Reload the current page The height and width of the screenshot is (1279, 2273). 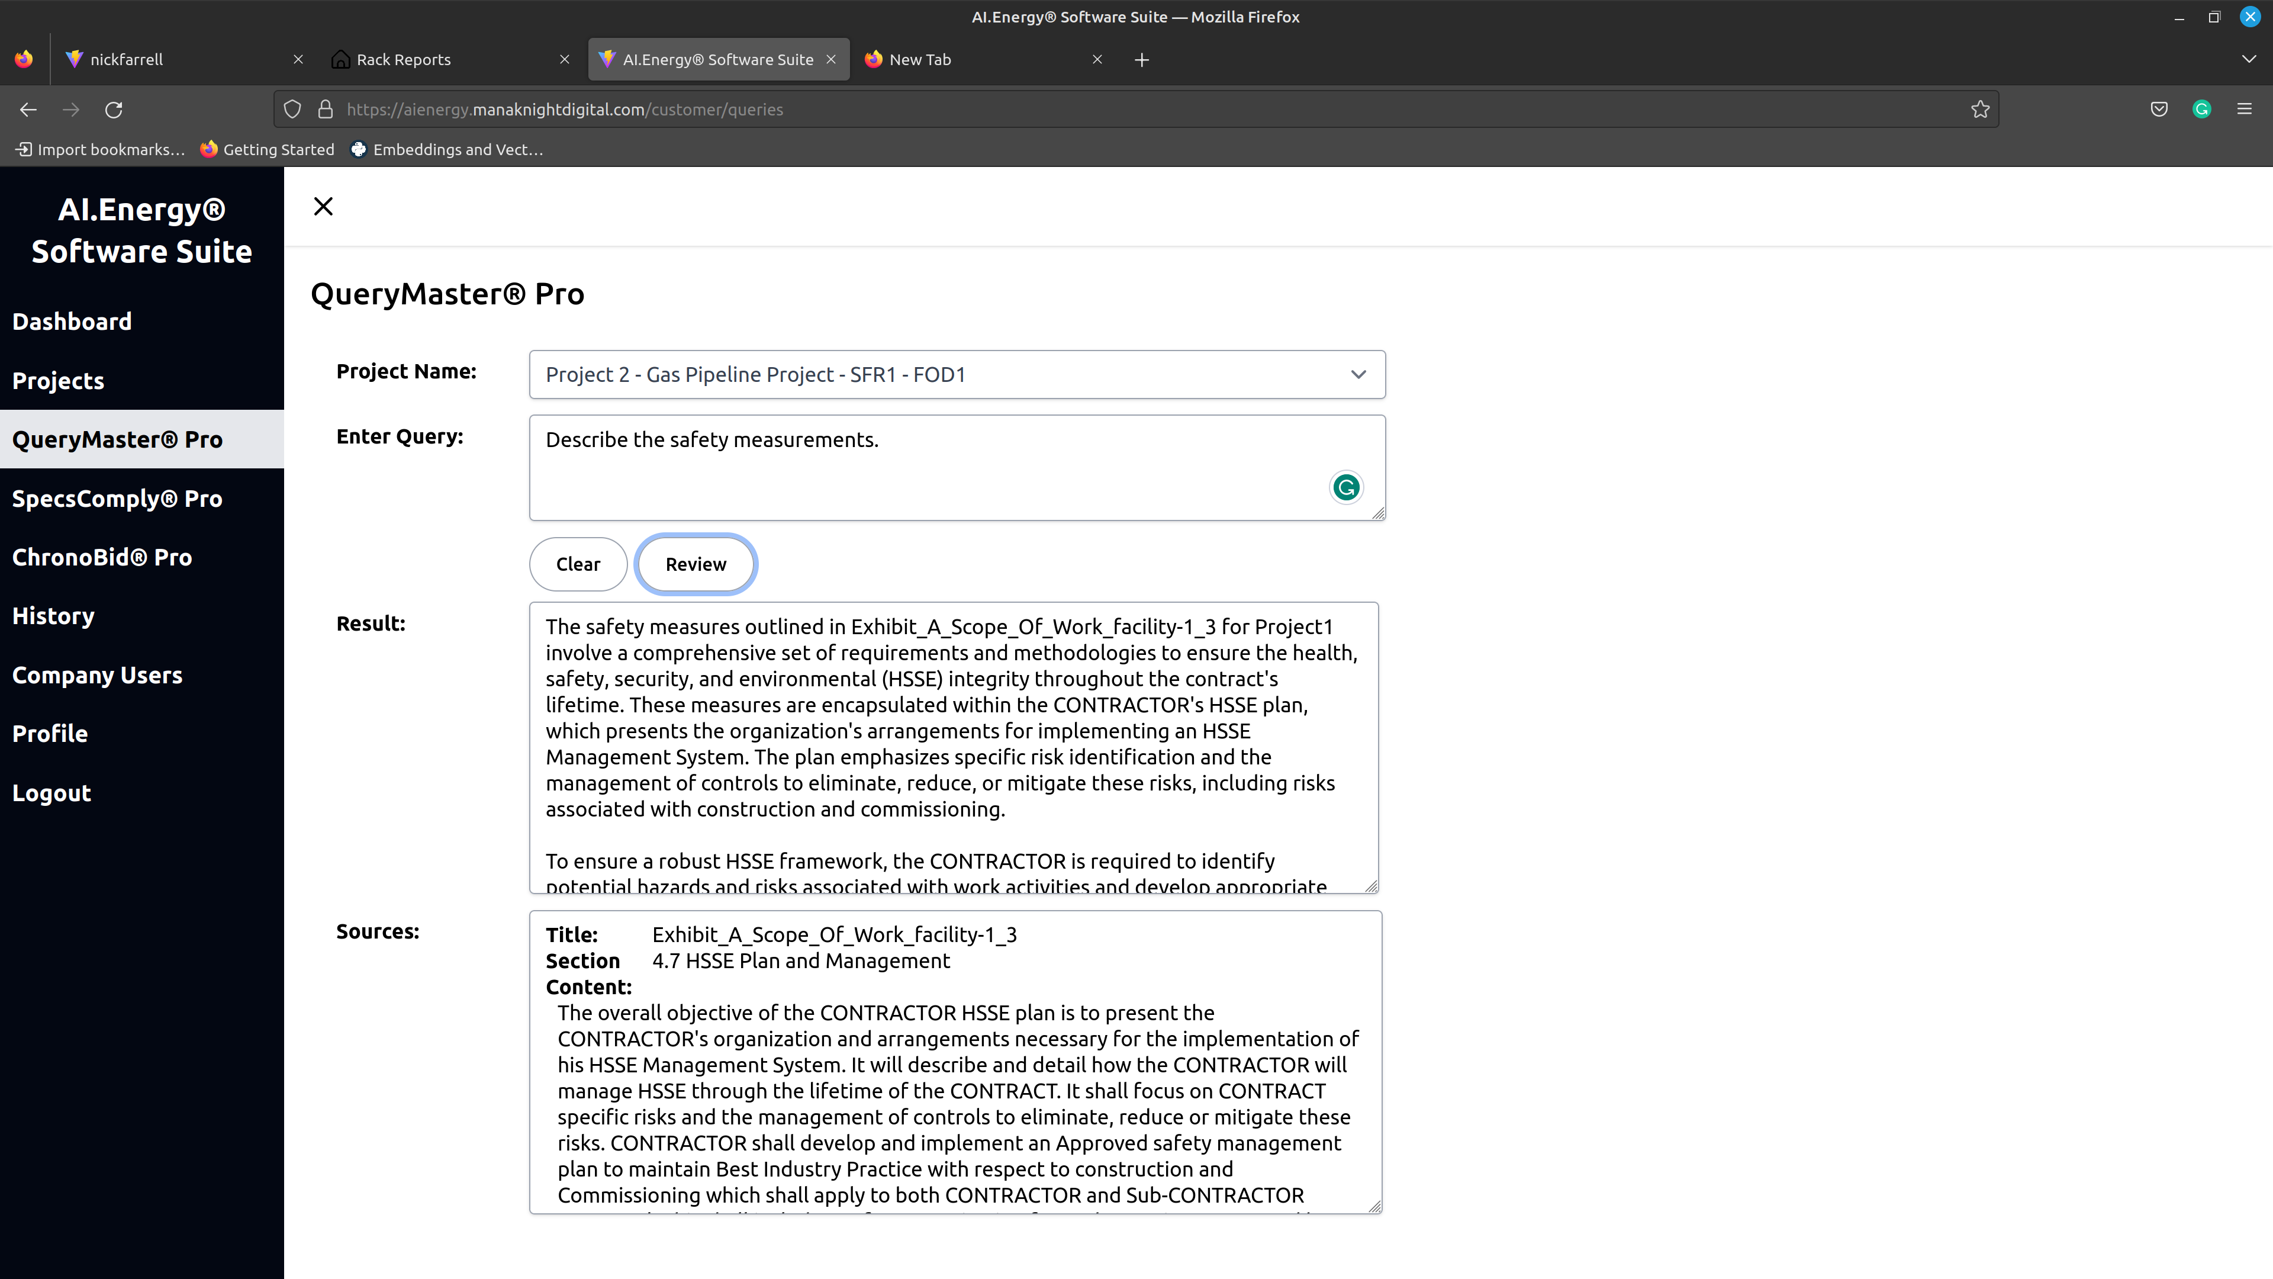114,110
